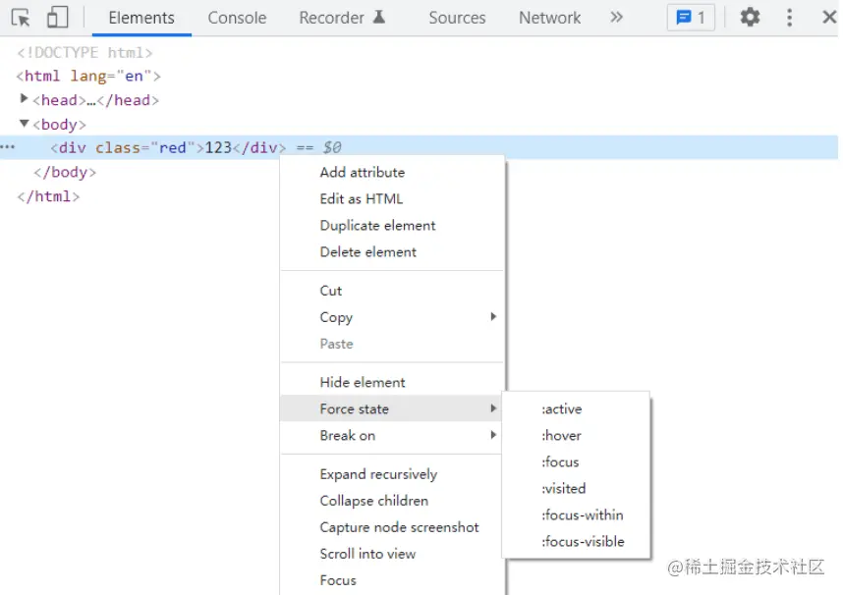
Task: Close the DevTools panel
Action: point(829,18)
